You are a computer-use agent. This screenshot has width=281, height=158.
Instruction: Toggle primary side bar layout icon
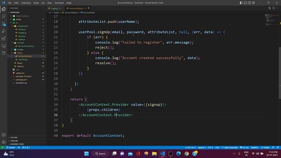[x=241, y=3]
